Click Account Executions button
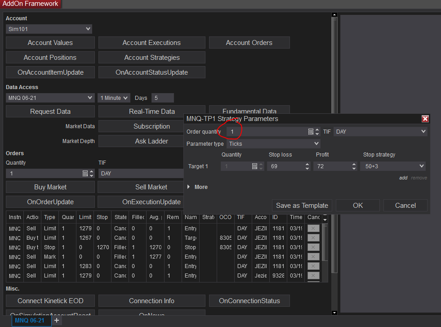Image resolution: width=441 pixels, height=327 pixels. coord(151,43)
